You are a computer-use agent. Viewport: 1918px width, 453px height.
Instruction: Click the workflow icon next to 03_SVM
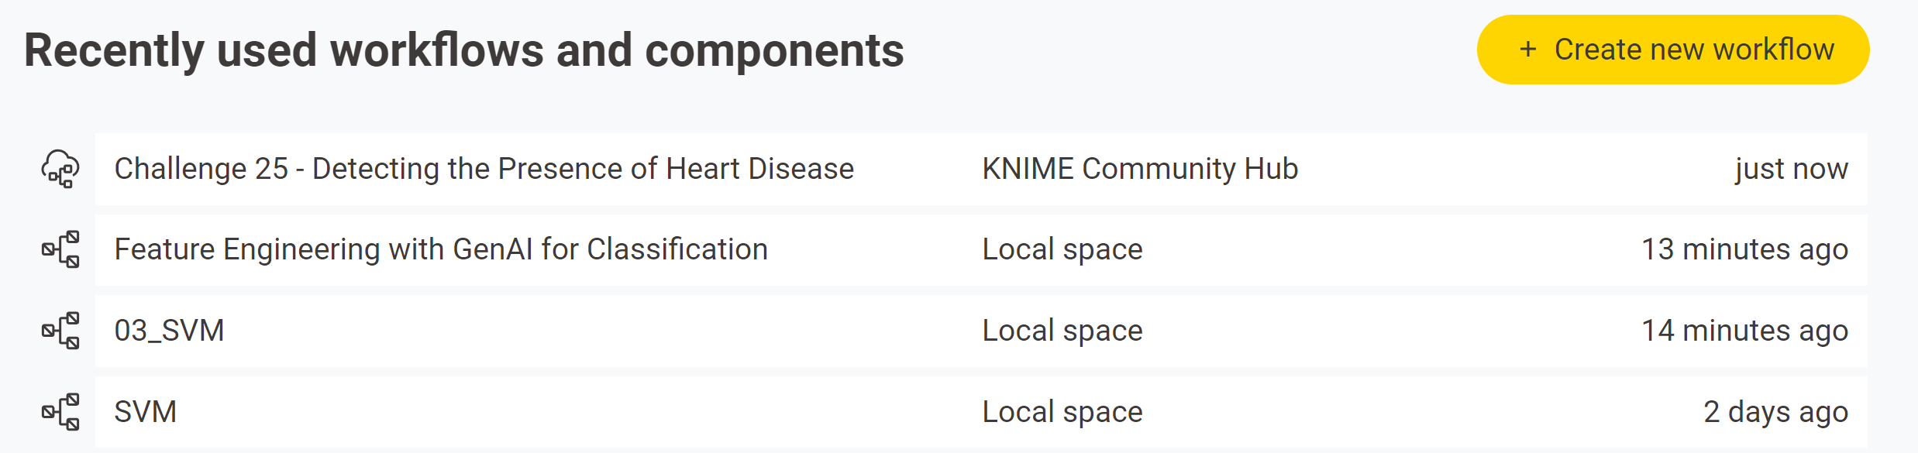(60, 331)
